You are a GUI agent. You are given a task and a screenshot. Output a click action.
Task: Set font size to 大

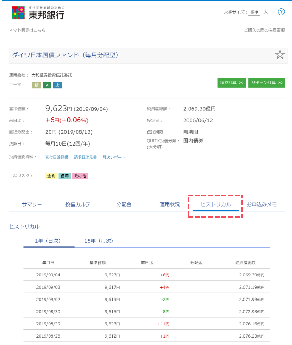coord(266,12)
